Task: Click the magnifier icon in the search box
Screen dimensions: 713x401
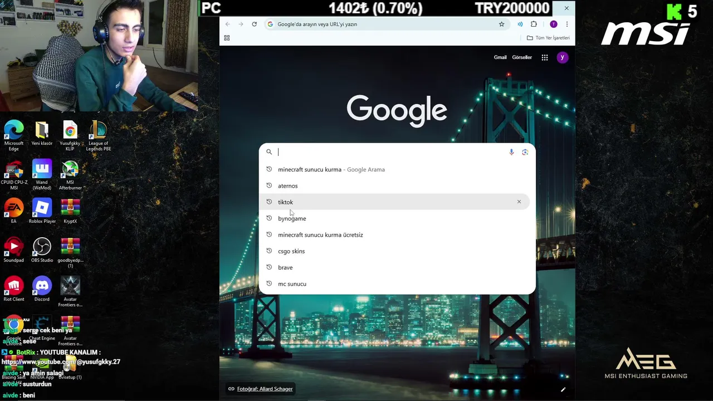Action: tap(269, 152)
